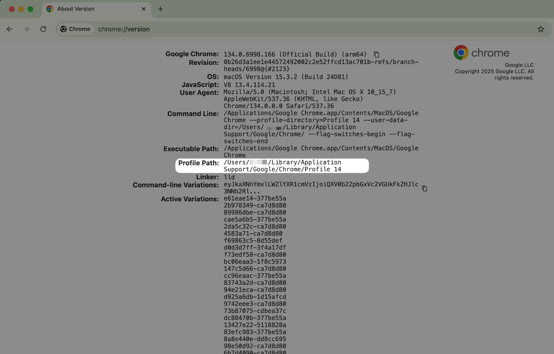Screen dimensions: 554x354
Task: Click the Active Variations label
Action: (190, 199)
